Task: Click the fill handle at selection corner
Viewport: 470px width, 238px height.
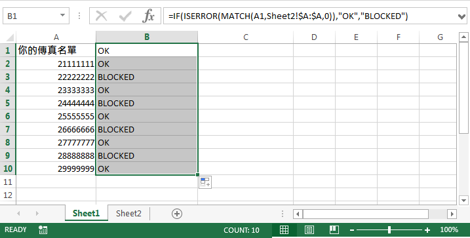Action: pos(197,175)
